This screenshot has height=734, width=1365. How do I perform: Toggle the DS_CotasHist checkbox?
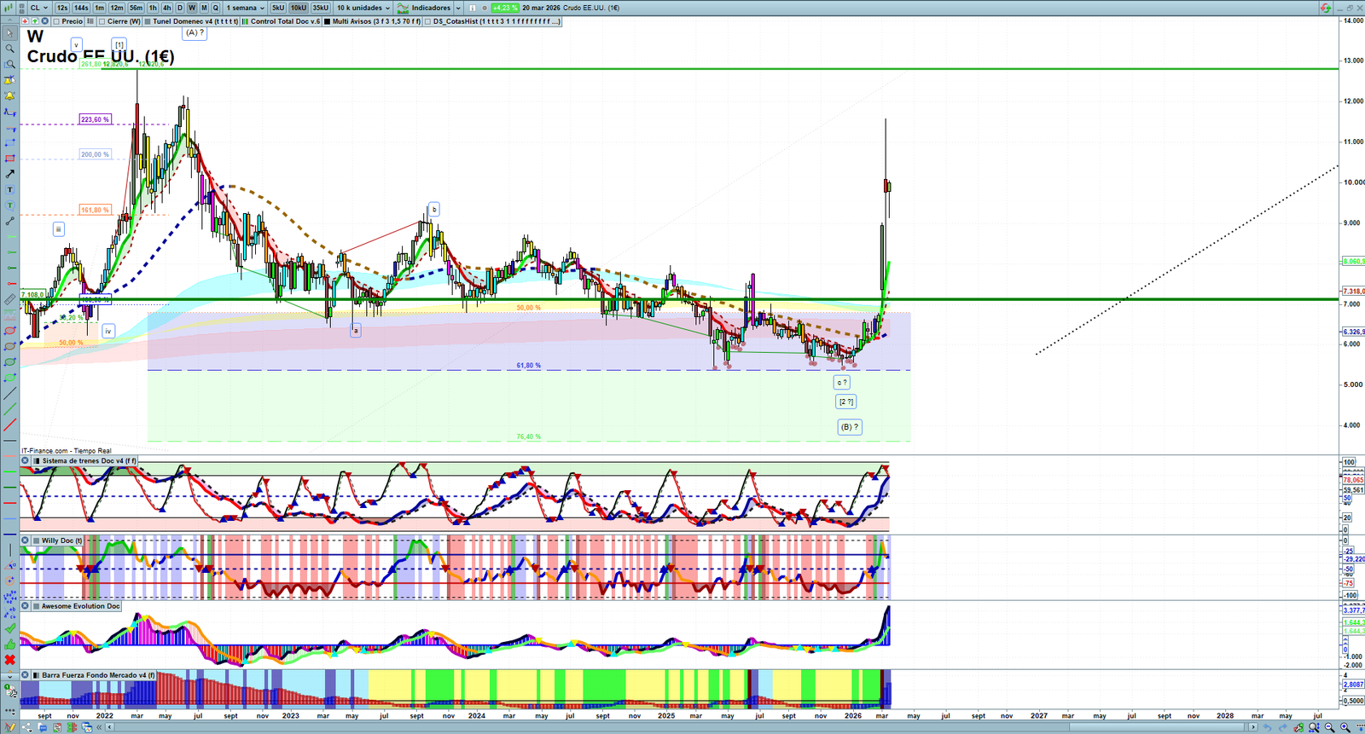click(x=428, y=21)
